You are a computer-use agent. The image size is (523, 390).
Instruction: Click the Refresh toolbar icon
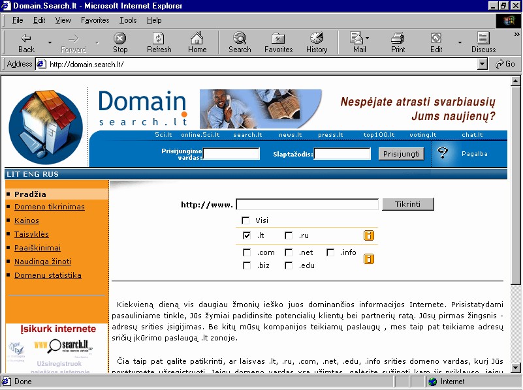(x=159, y=42)
